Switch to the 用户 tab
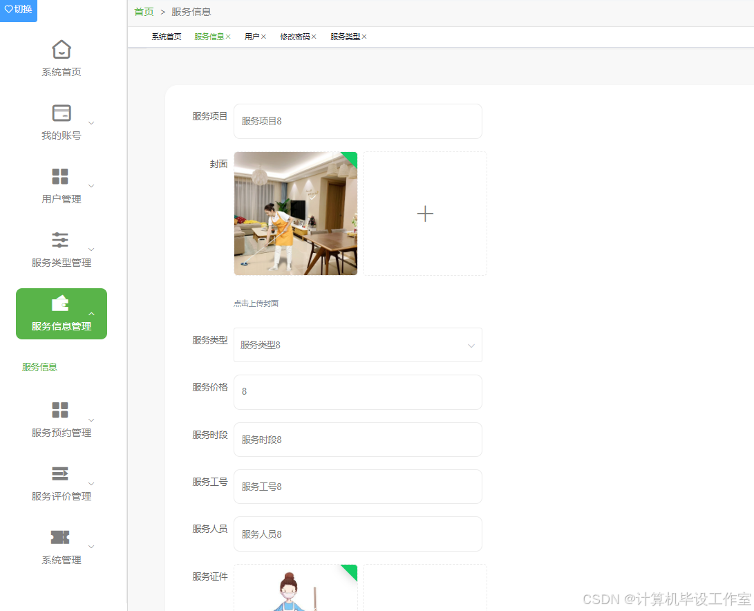The width and height of the screenshot is (754, 611). click(x=252, y=37)
